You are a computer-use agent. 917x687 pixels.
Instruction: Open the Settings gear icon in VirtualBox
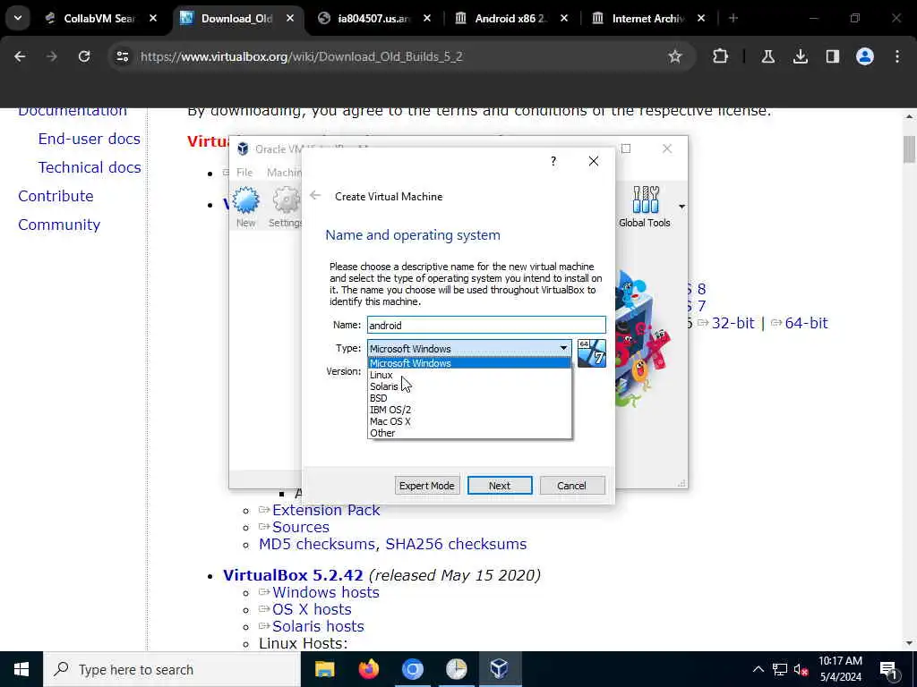285,207
